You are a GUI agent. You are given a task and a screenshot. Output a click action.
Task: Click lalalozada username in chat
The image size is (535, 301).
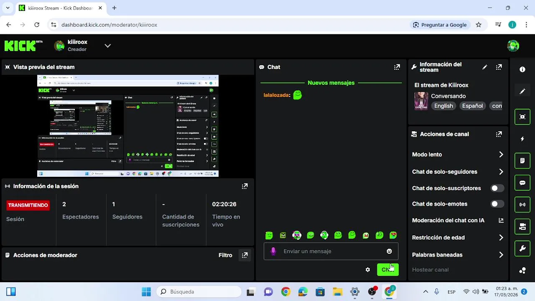click(276, 95)
